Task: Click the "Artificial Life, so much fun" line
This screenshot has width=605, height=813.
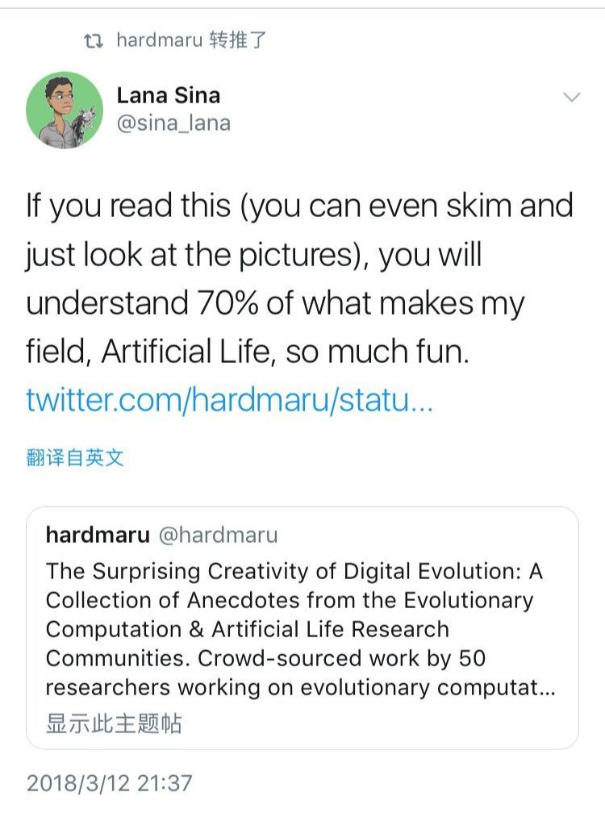Action: coord(247,352)
